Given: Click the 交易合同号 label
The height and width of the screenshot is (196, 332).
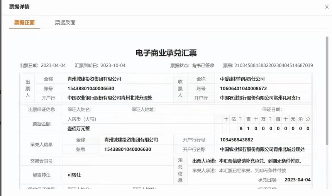Looking at the screenshot, I should [x=42, y=161].
